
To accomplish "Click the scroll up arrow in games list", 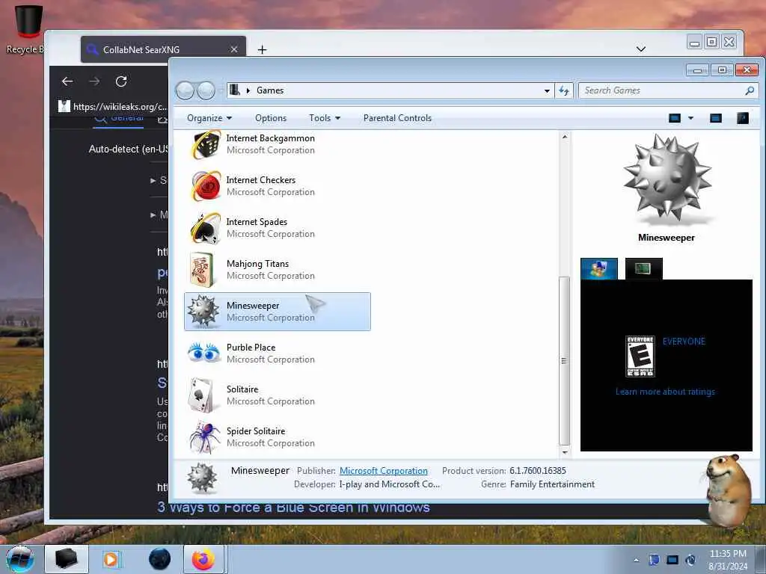I will 564,138.
